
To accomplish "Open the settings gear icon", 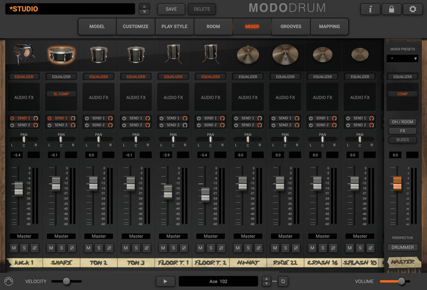I will click(x=412, y=9).
